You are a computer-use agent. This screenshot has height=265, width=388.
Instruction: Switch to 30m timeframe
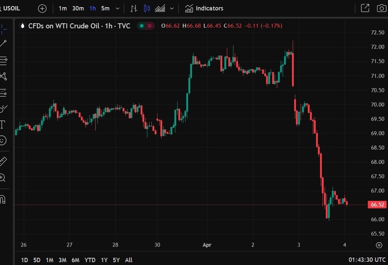click(x=78, y=8)
